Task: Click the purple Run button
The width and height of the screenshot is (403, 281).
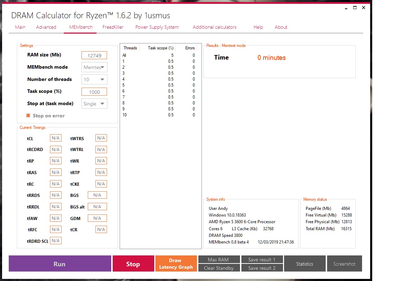Action: 60,263
